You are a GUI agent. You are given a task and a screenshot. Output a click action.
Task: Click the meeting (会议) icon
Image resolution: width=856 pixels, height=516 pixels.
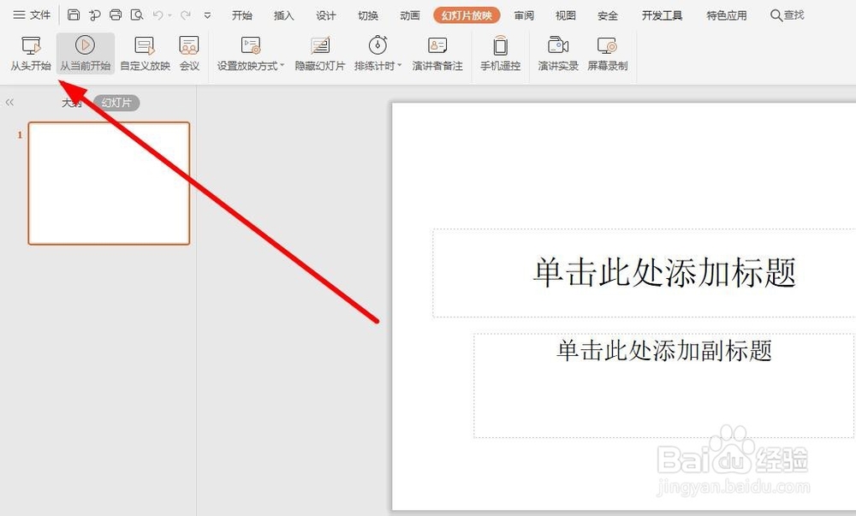tap(189, 51)
